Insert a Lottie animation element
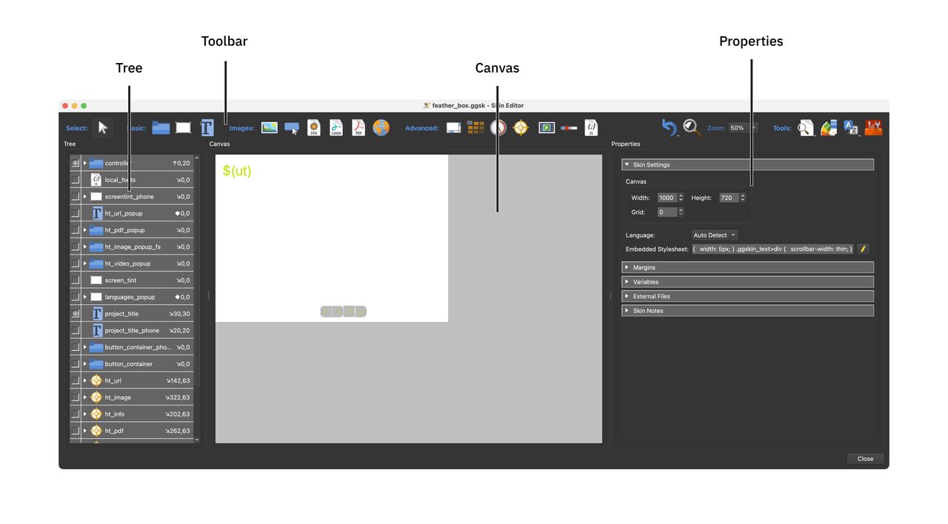This screenshot has width=948, height=524. 336,127
